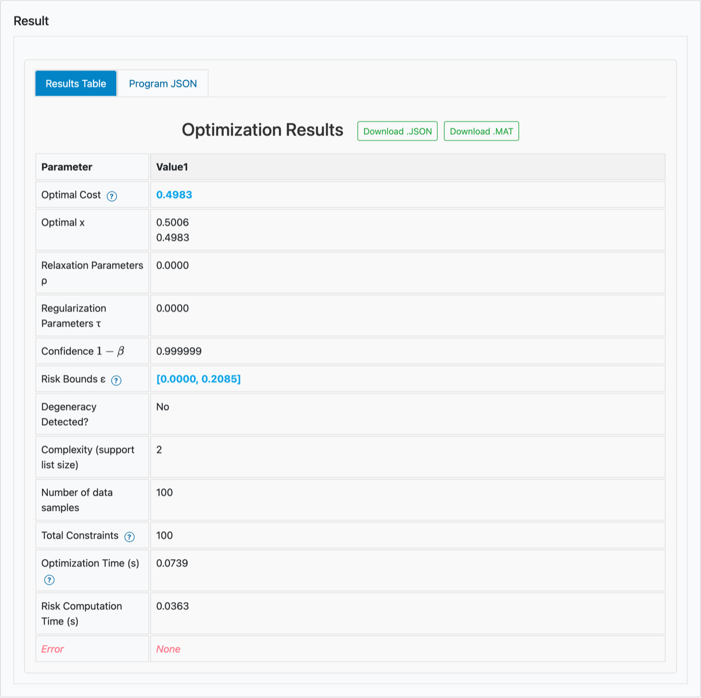This screenshot has width=701, height=698.
Task: Click the Degeneracy Detected? label
Action: click(69, 415)
